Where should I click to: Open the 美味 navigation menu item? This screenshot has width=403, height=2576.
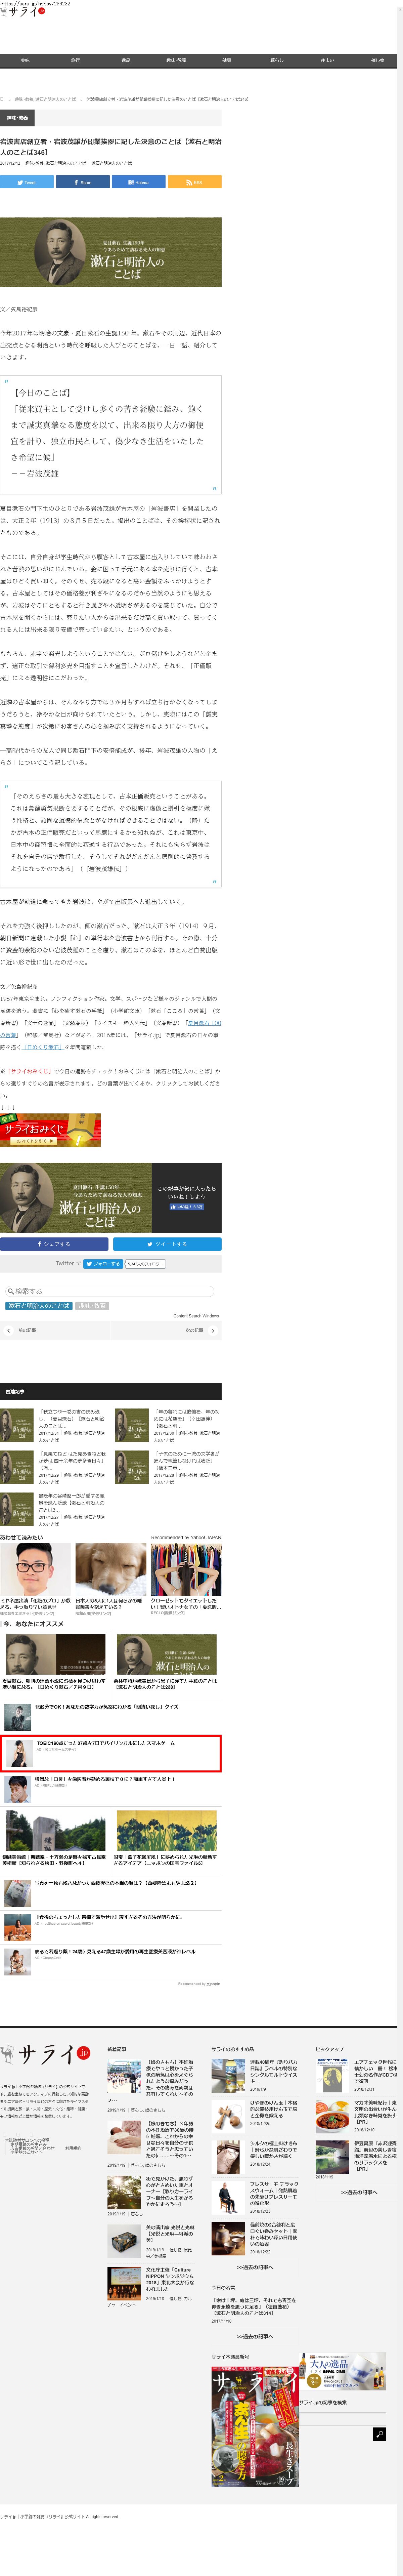pyautogui.click(x=25, y=61)
